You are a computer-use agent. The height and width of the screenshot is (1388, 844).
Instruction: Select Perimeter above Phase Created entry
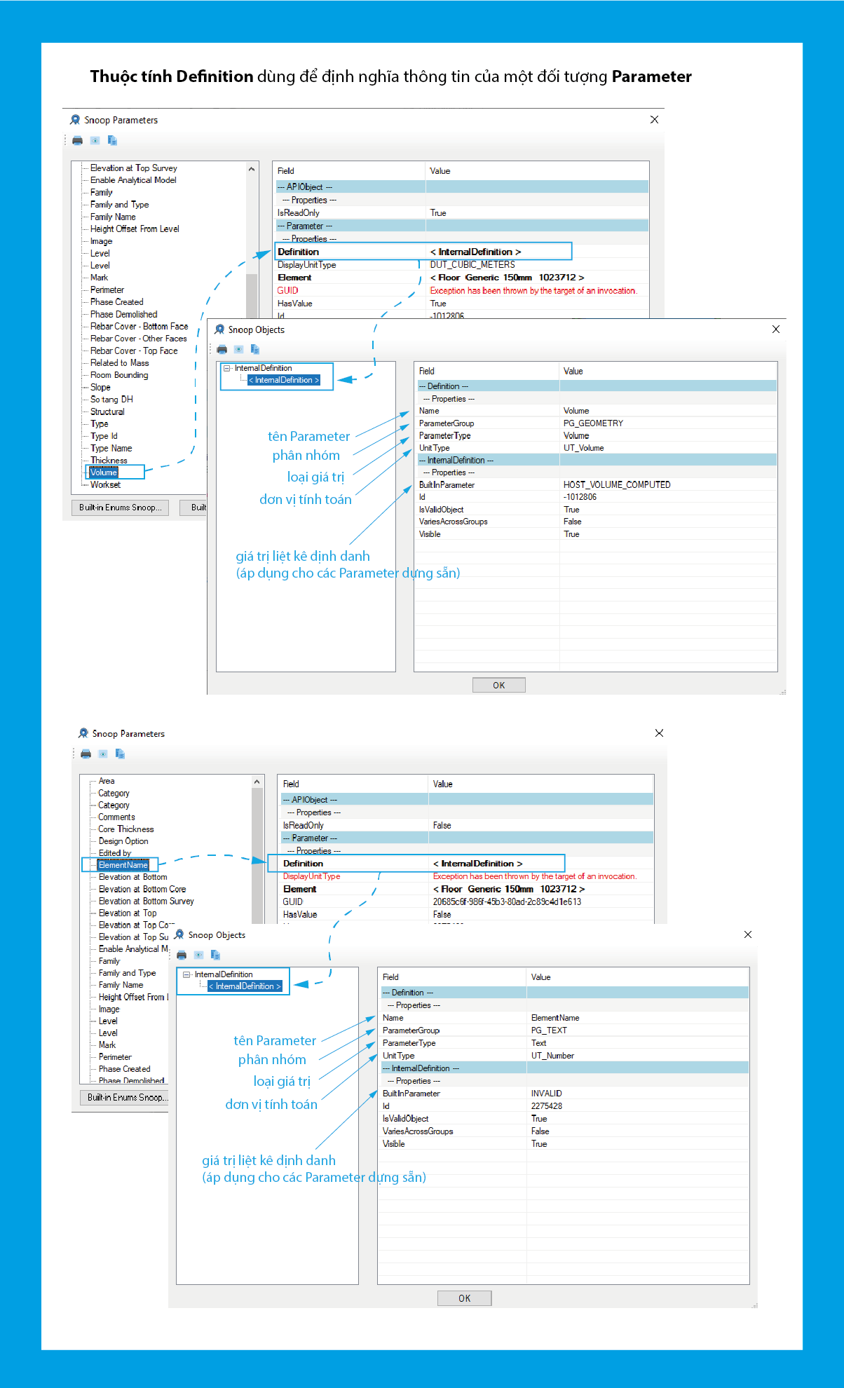click(107, 290)
